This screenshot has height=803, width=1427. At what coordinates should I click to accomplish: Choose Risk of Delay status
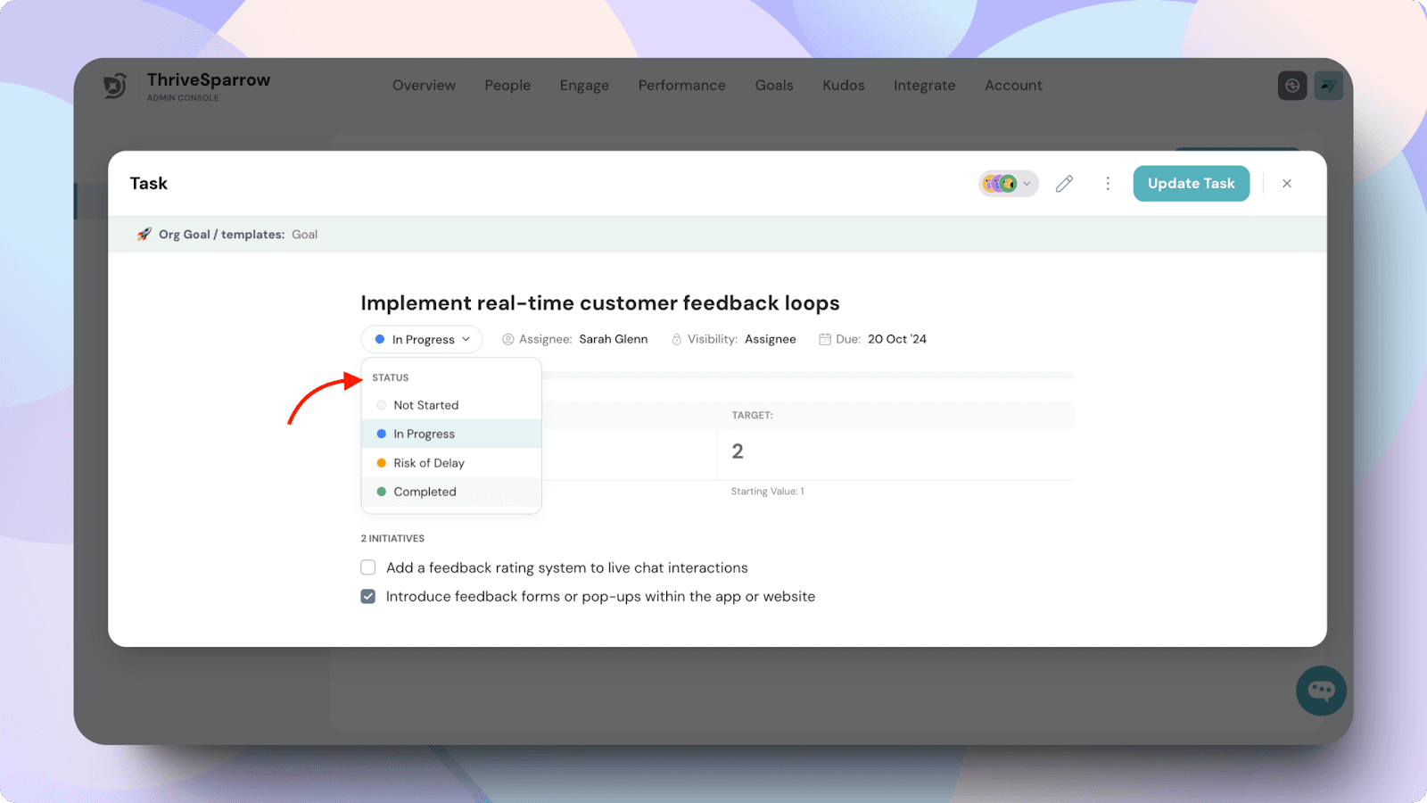[x=428, y=463]
